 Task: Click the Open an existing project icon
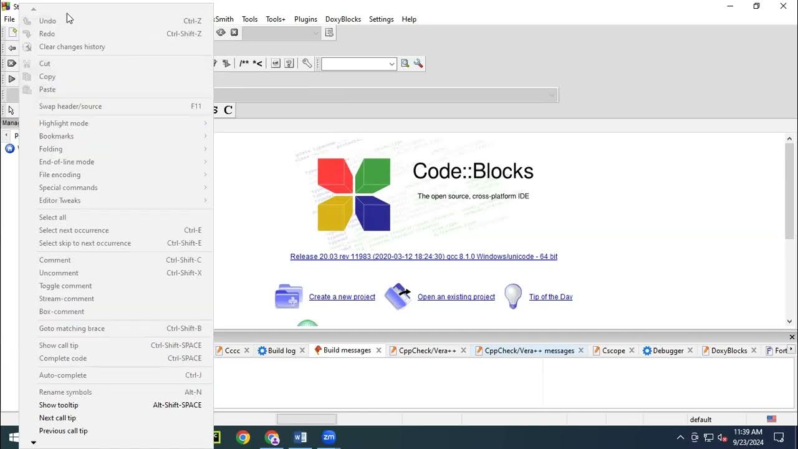[398, 297]
